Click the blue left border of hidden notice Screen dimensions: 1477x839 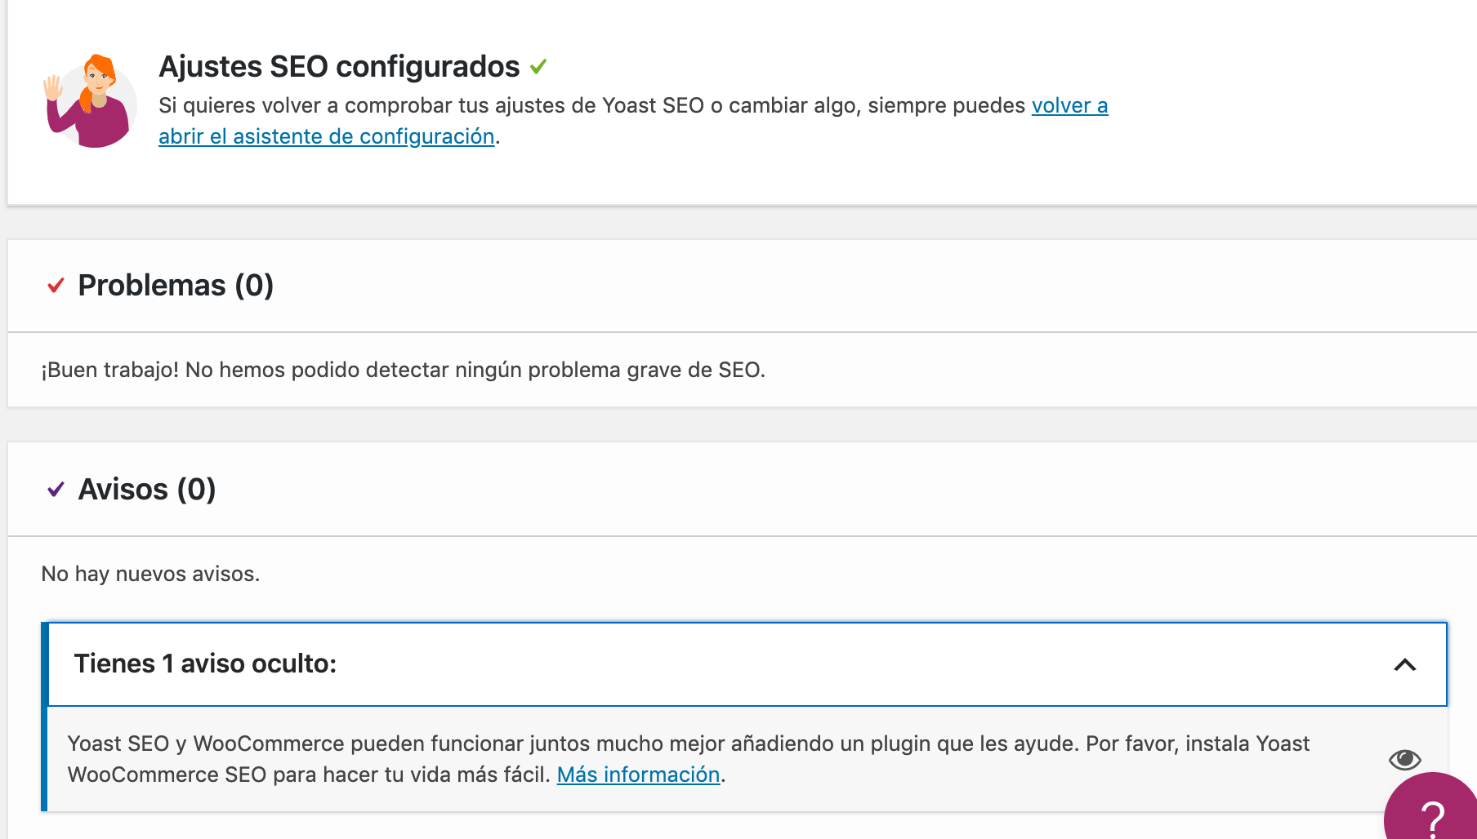pos(44,717)
